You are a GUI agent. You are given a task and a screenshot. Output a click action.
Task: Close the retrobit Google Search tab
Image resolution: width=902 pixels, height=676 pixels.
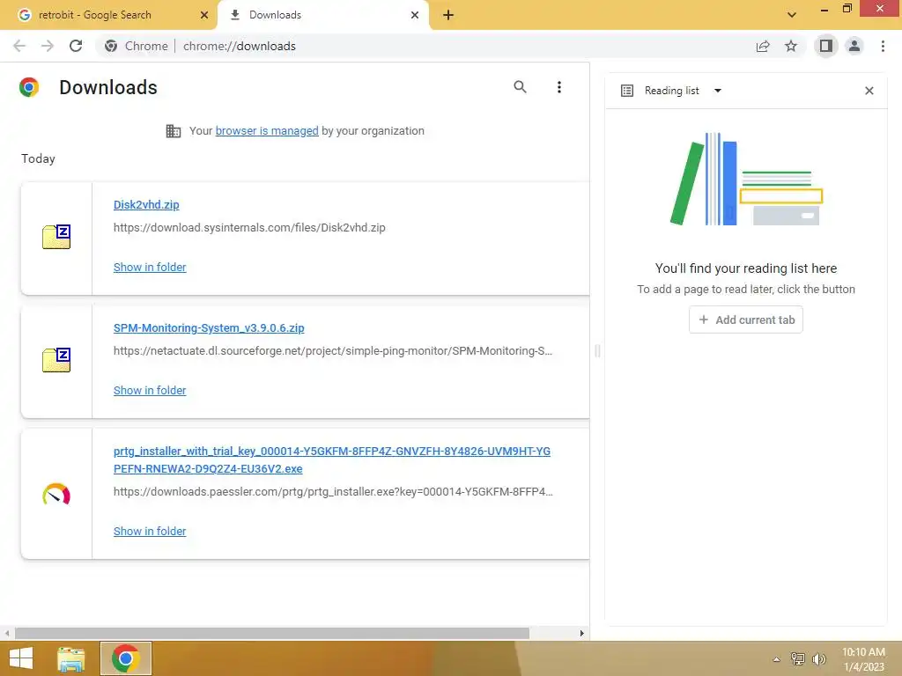click(204, 15)
